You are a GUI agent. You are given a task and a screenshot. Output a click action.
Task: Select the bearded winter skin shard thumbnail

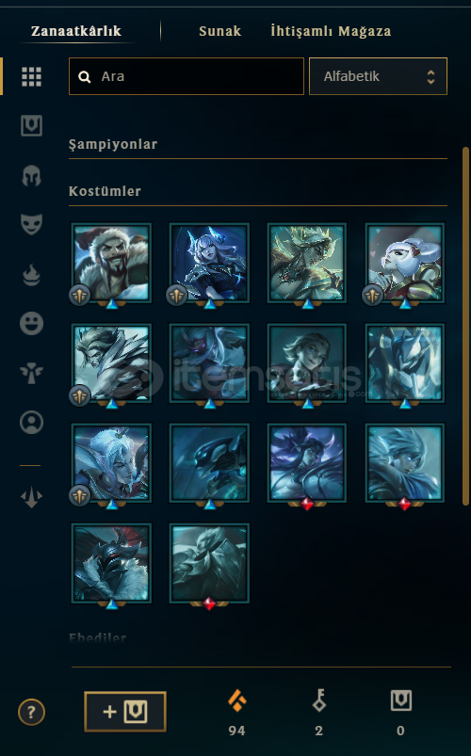tap(111, 263)
